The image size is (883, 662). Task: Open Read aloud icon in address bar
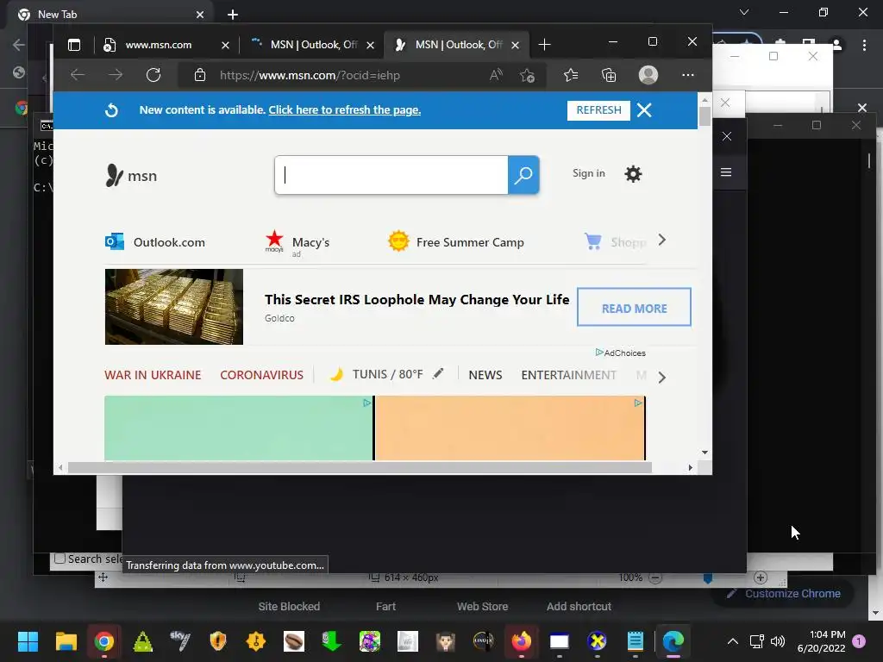[x=496, y=75]
